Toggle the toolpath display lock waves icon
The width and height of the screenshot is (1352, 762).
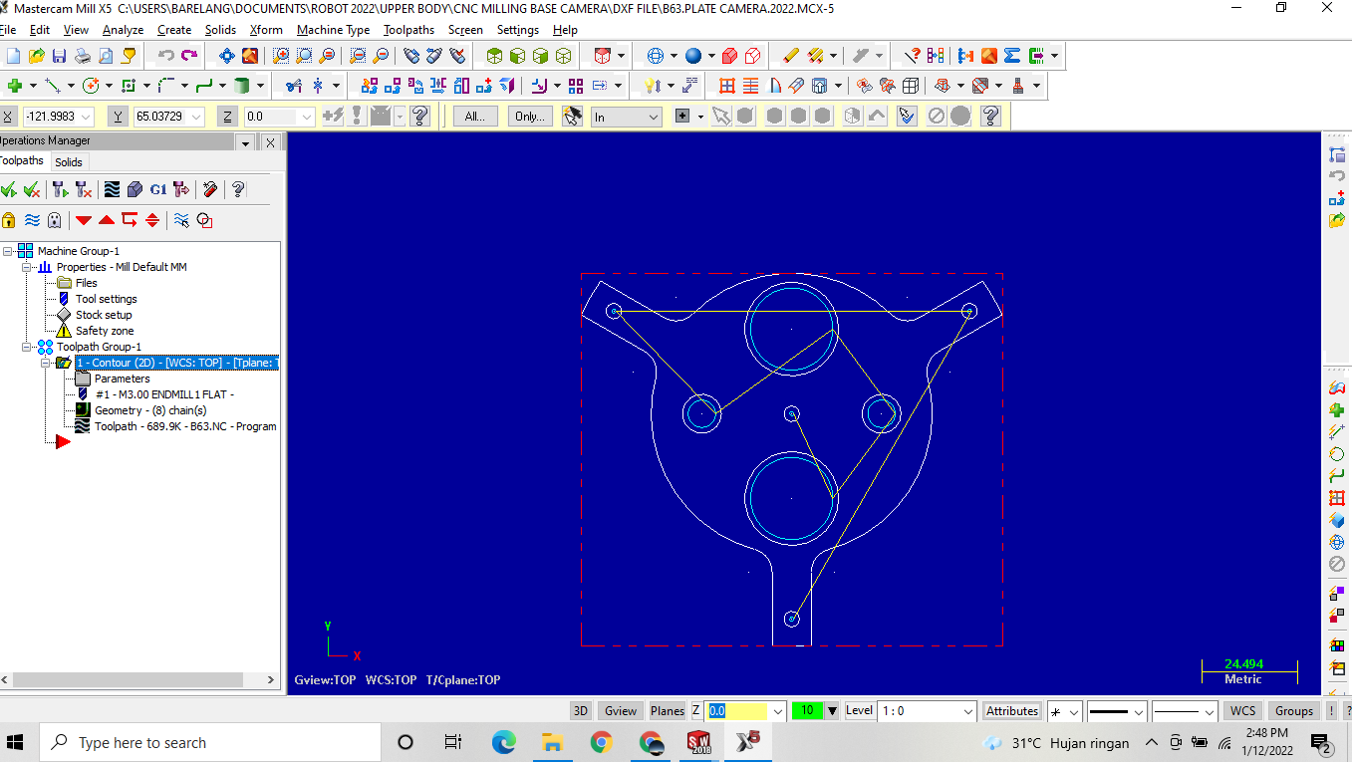pyautogui.click(x=31, y=220)
